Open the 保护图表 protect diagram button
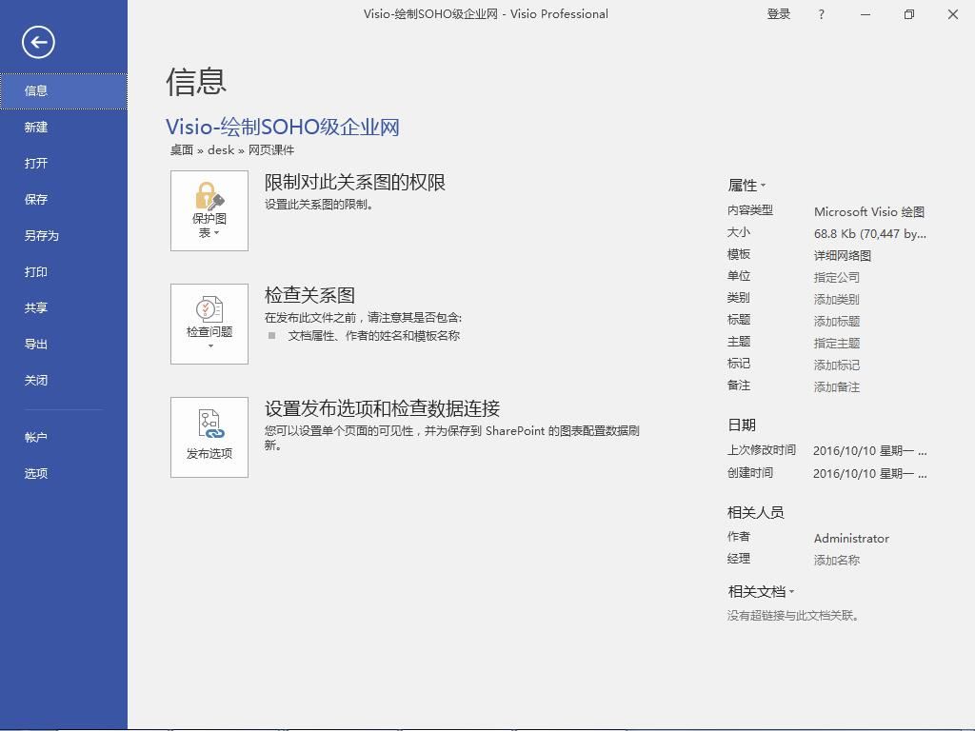This screenshot has height=731, width=975. click(209, 210)
